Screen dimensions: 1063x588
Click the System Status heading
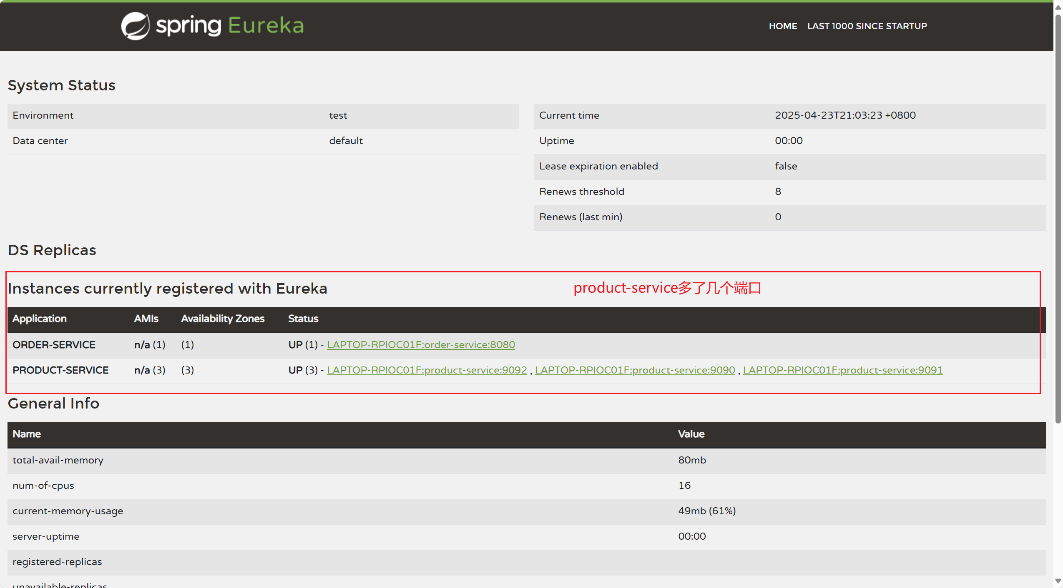[x=61, y=85]
